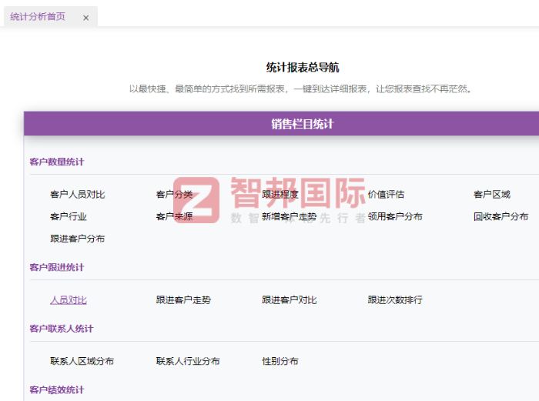The width and height of the screenshot is (539, 401).
Task: Open the 客户行业 report
Action: click(68, 217)
